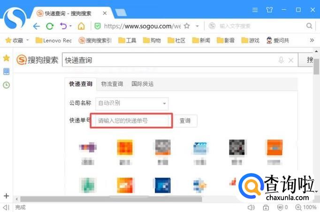Open the browser main menu icon
The width and height of the screenshot is (320, 212).
point(255,10)
